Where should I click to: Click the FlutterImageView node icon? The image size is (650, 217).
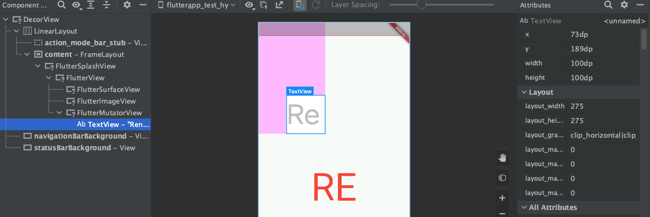coord(71,101)
